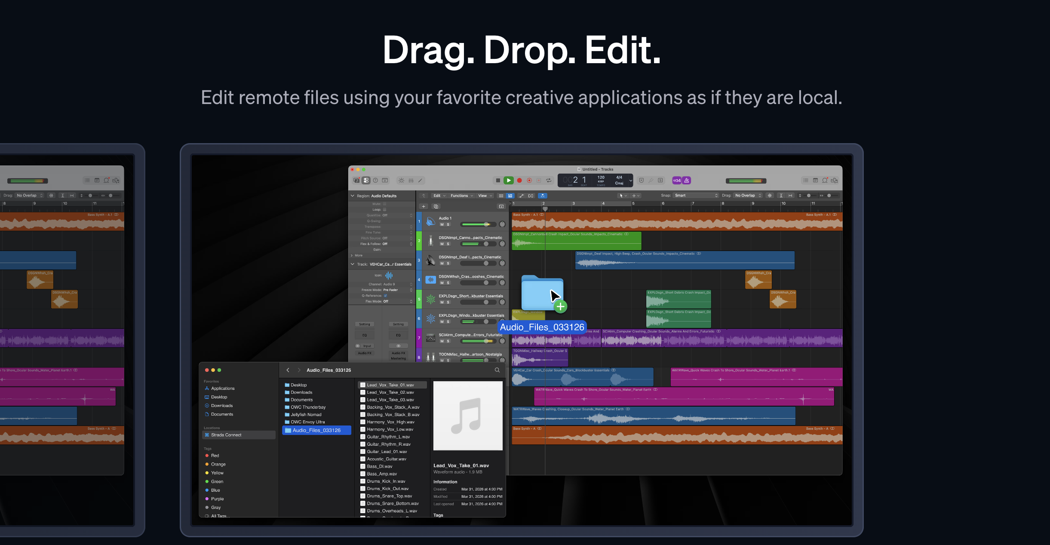Click Audio 1 blue speaker track icon
1050x545 pixels.
point(431,221)
